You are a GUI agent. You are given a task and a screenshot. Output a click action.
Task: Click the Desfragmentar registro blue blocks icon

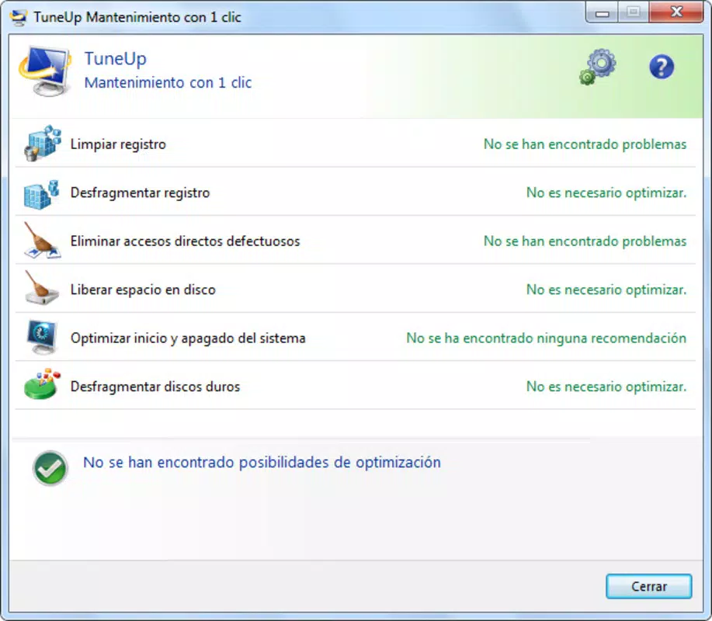[x=41, y=194]
